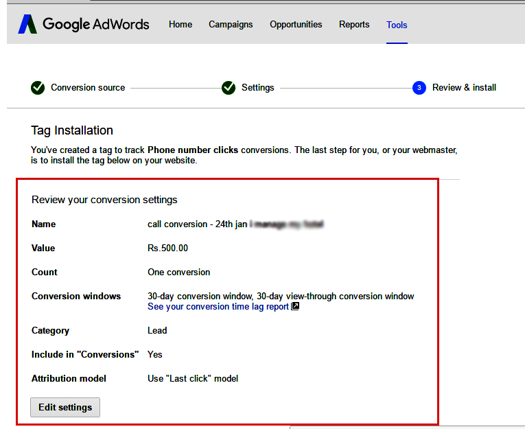Click the Lead category value
525x429 pixels.
(157, 331)
